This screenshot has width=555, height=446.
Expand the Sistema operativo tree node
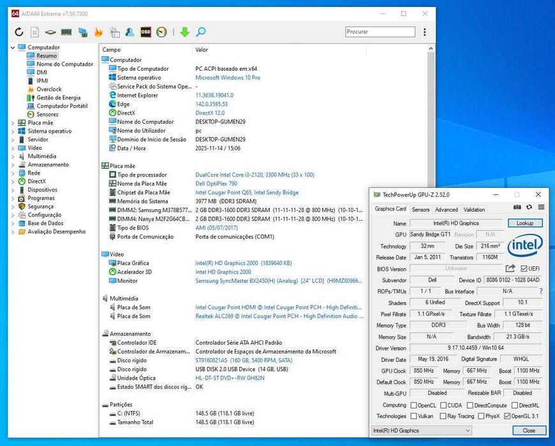pyautogui.click(x=13, y=131)
